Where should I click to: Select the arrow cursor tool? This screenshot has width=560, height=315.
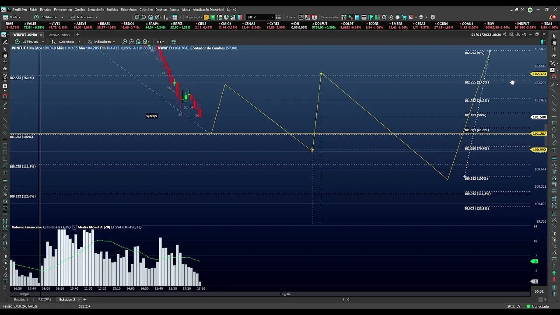tap(5, 49)
